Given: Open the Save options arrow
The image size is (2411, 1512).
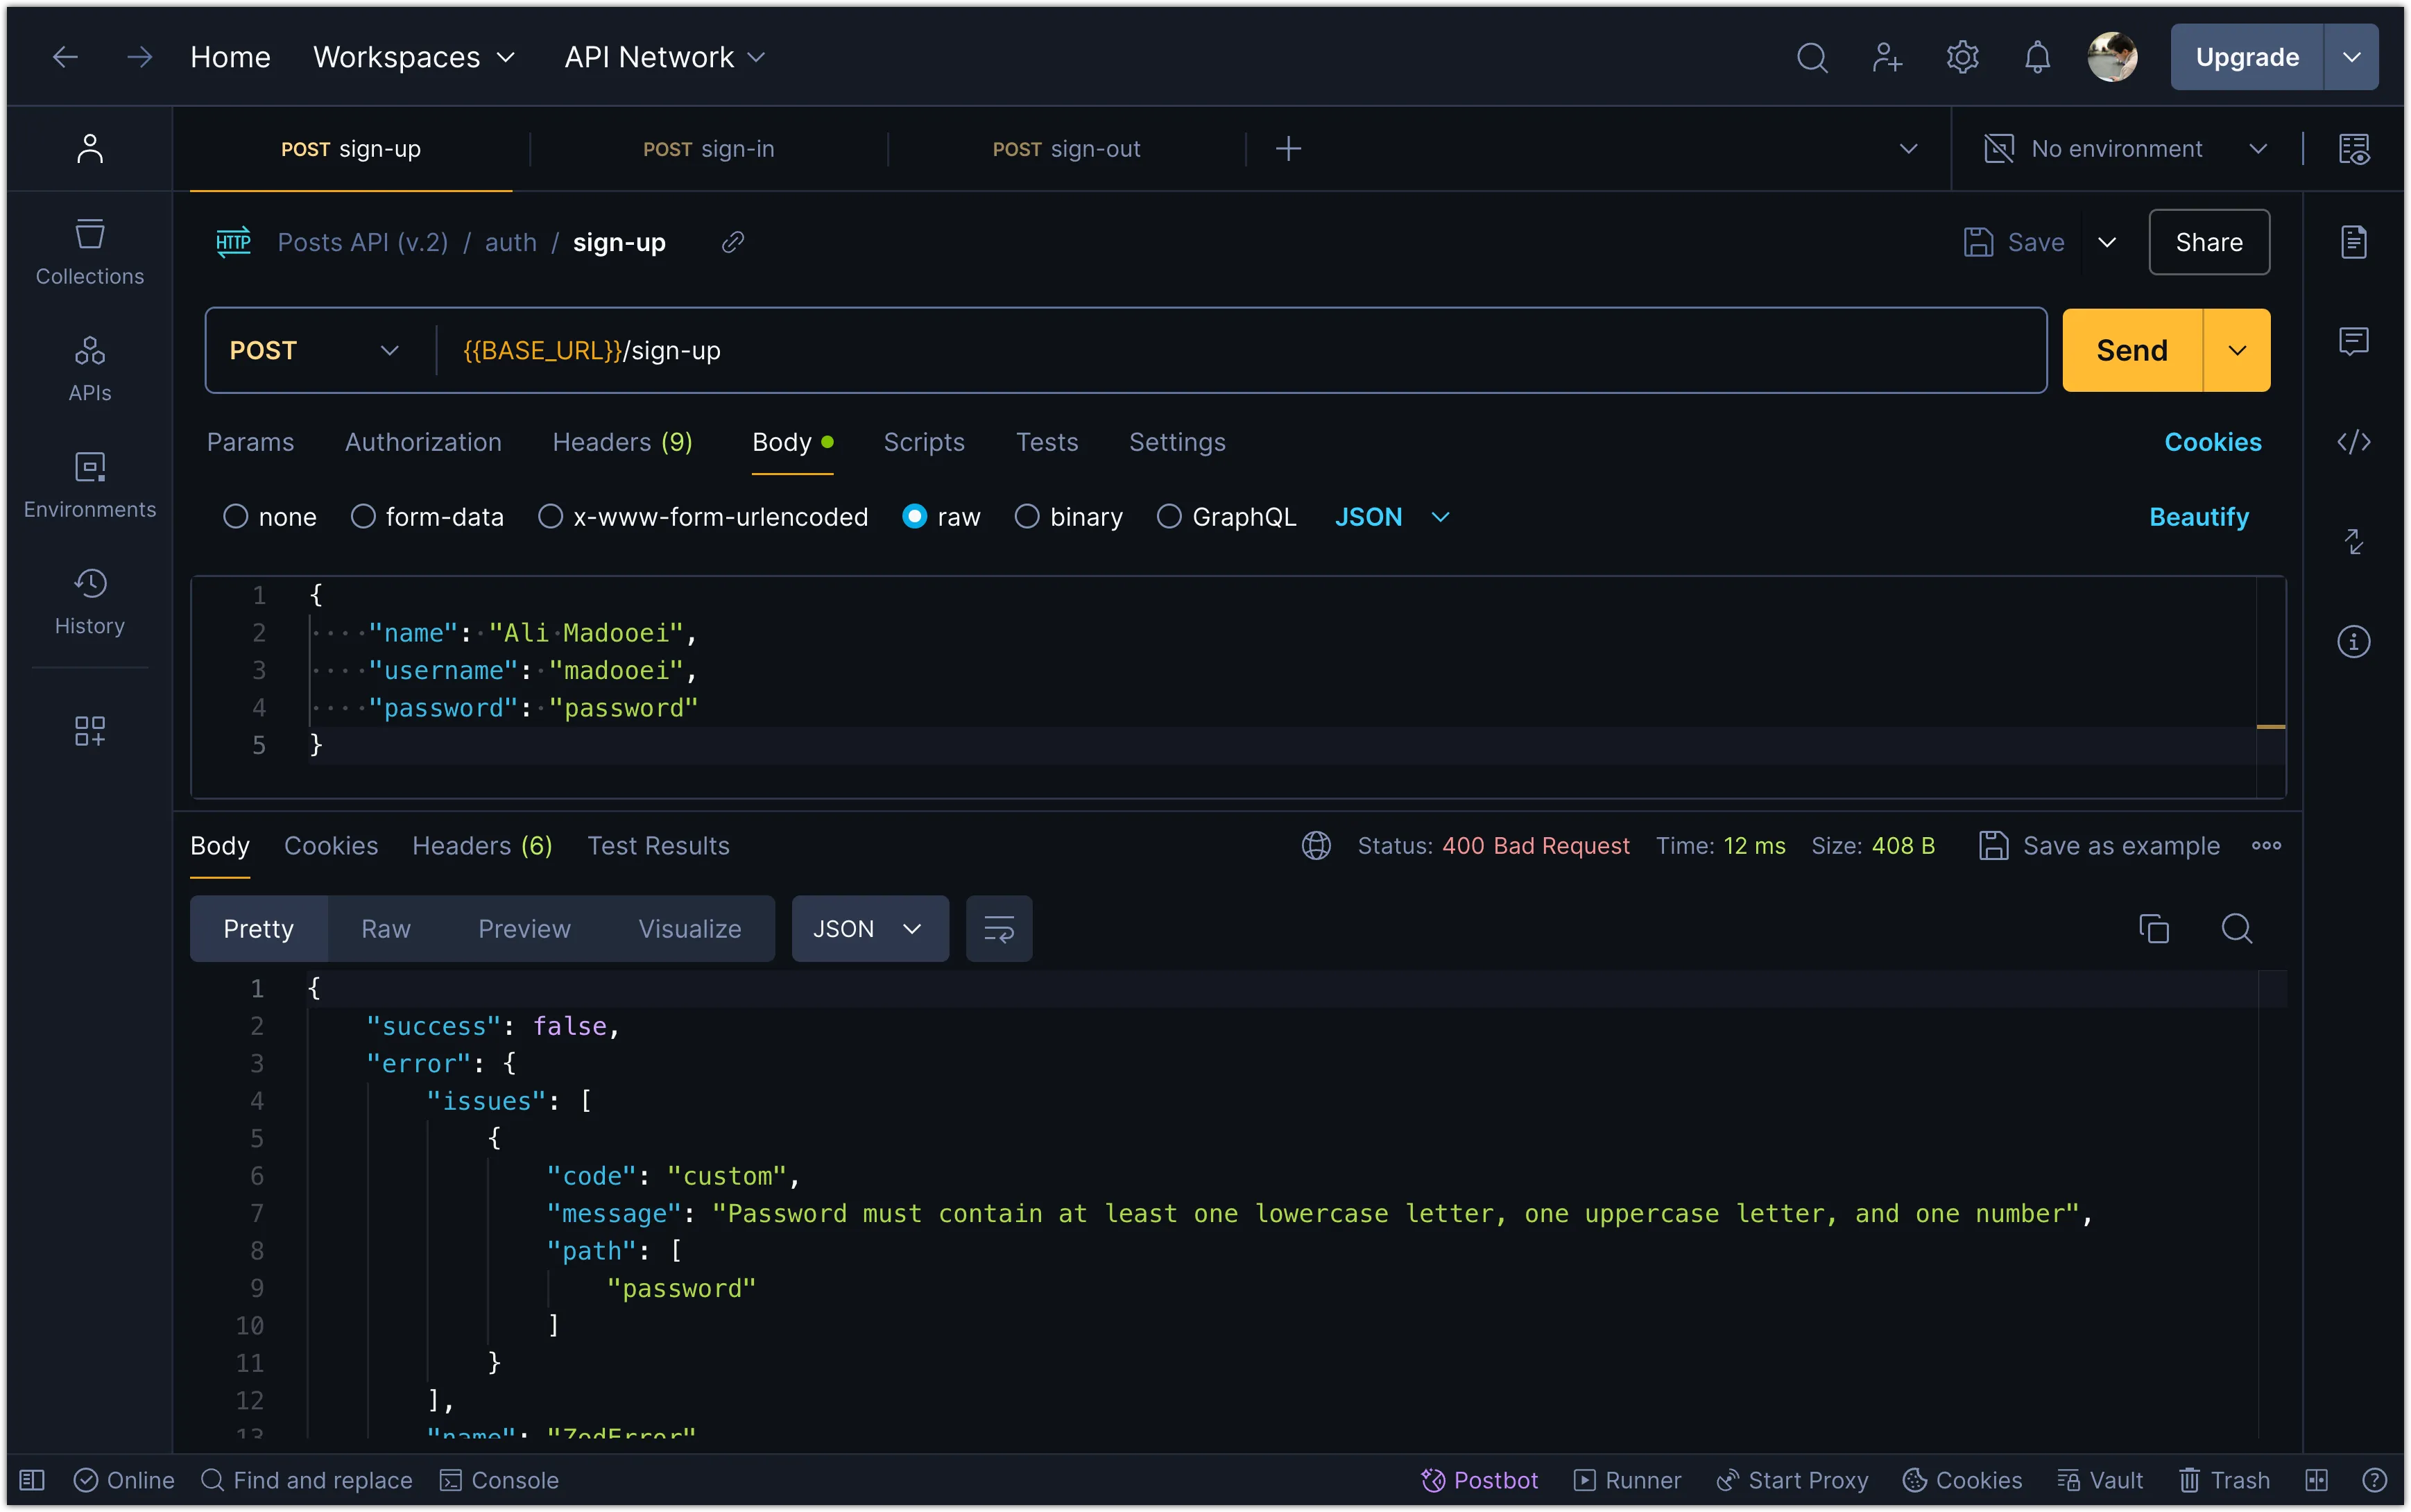Looking at the screenshot, I should [2107, 242].
